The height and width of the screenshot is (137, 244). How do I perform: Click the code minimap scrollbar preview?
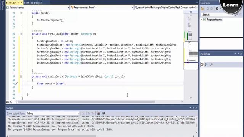point(191,56)
